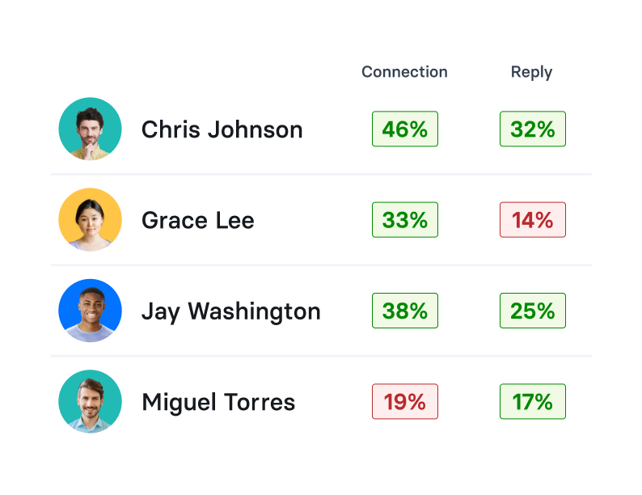The image size is (642, 495).
Task: Click Miguel Torres's profile avatar
Action: (90, 402)
